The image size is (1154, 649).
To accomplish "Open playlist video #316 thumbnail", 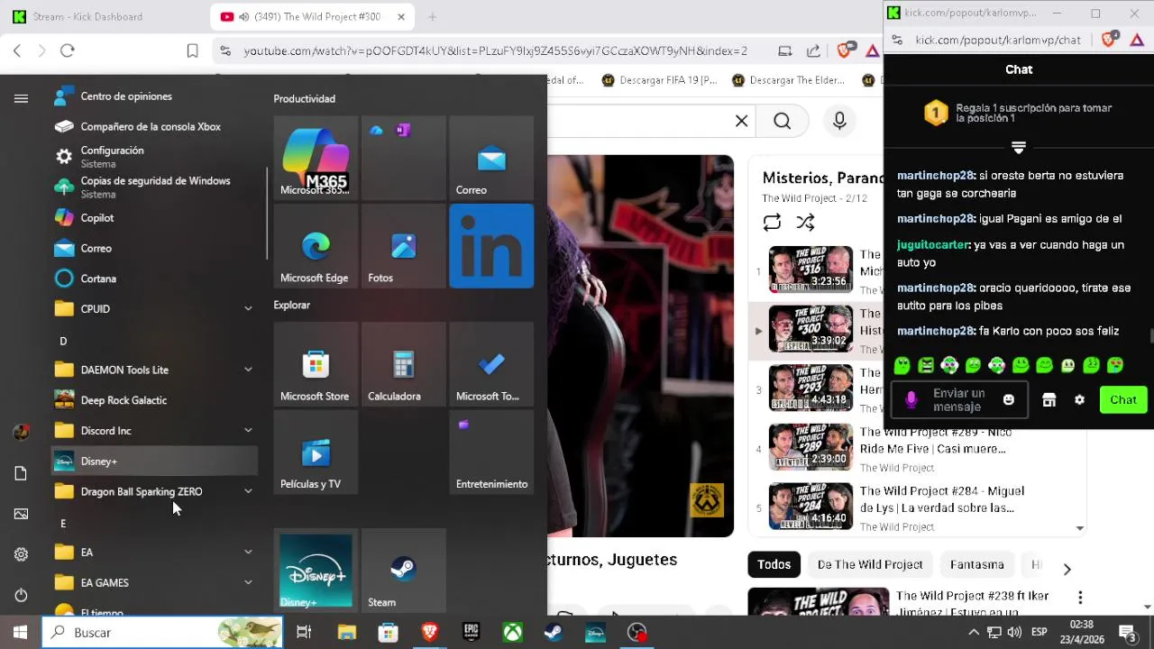I will pos(811,270).
